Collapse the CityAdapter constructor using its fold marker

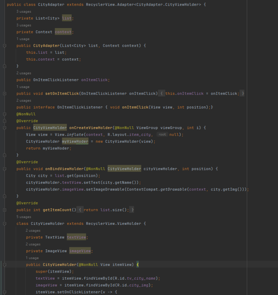(4, 46)
